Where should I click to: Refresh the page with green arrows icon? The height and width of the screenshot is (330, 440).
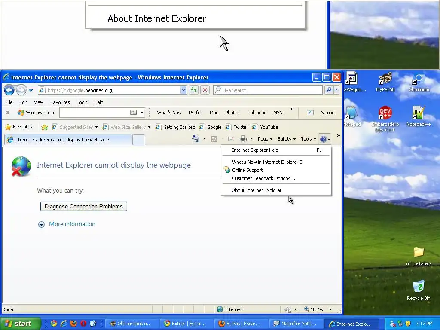194,90
